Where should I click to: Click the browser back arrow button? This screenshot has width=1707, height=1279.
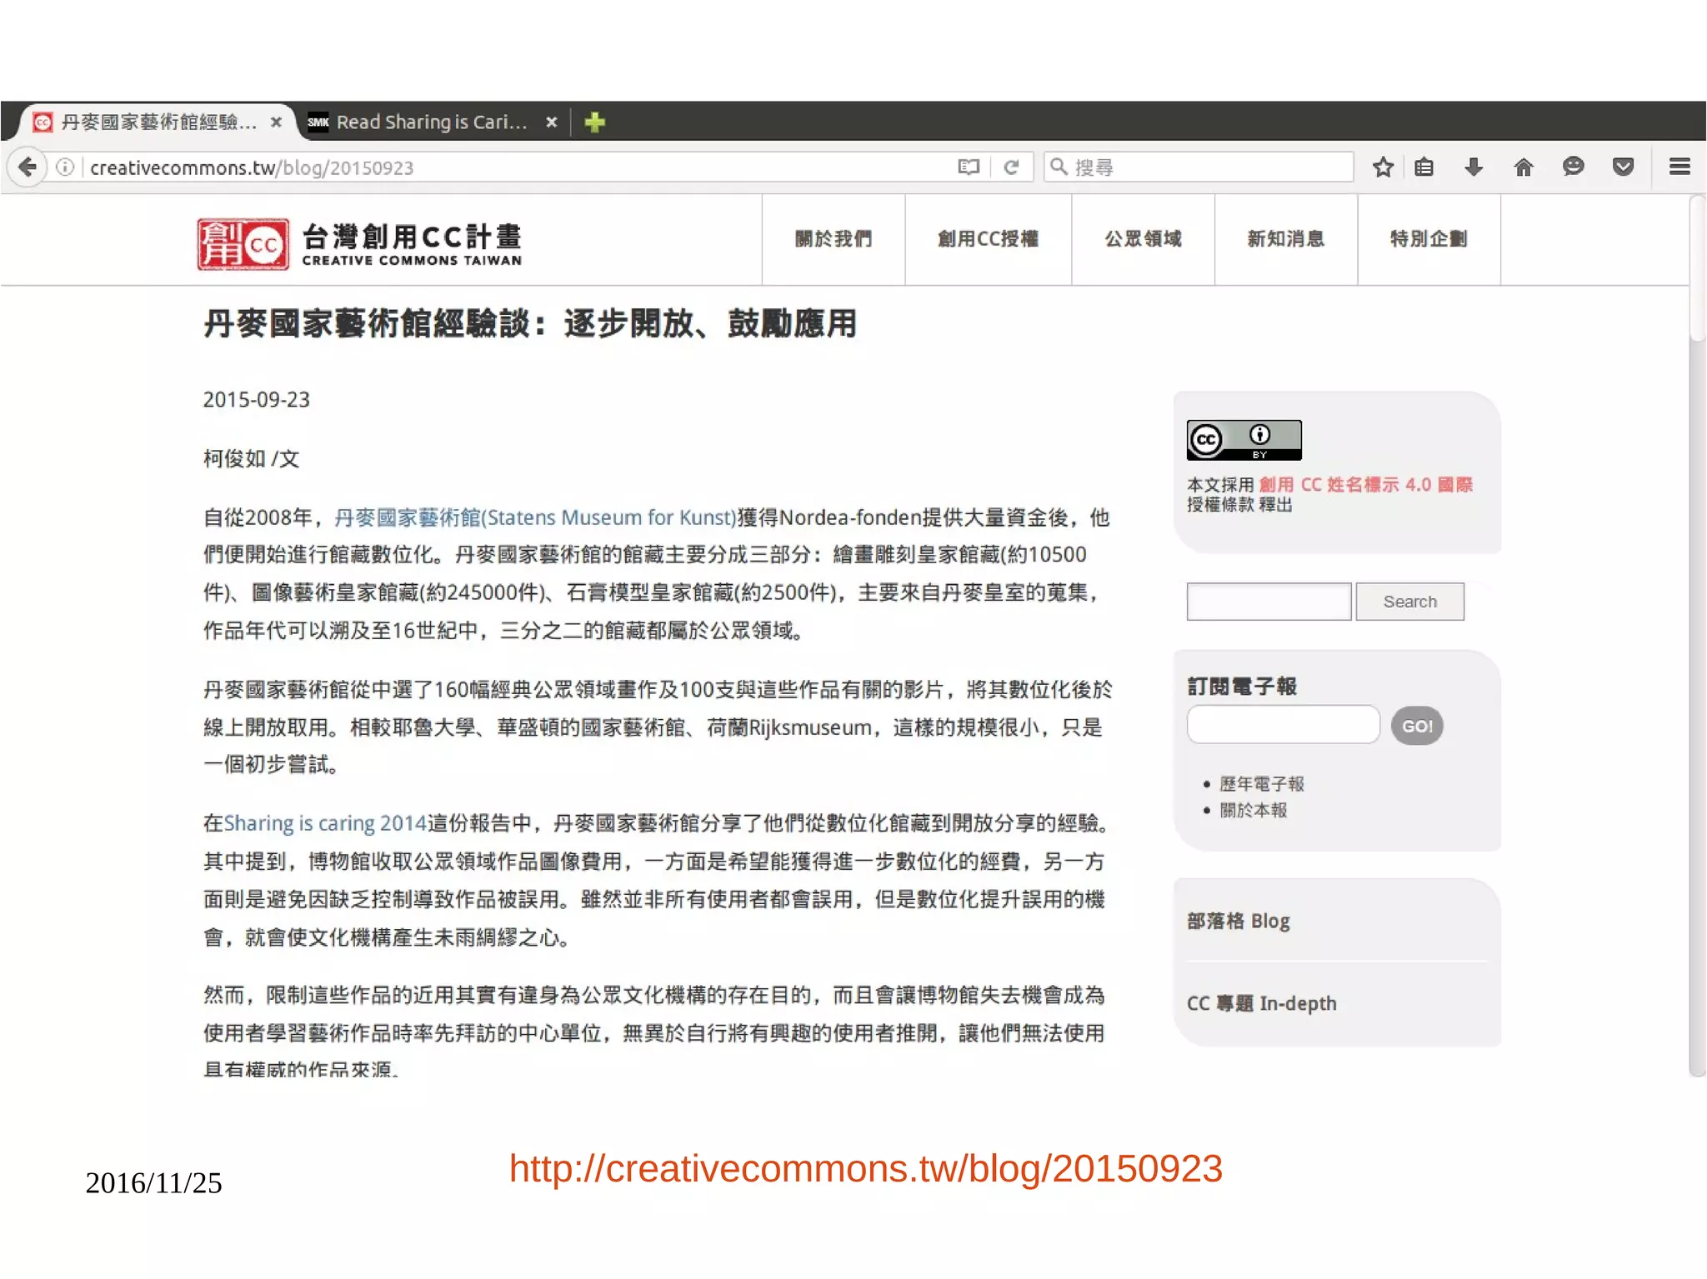coord(28,167)
